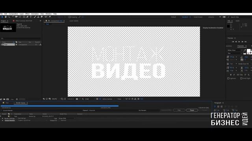Image resolution: width=252 pixels, height=141 pixels.
Task: Select the Rotation tool
Action: 13,17
